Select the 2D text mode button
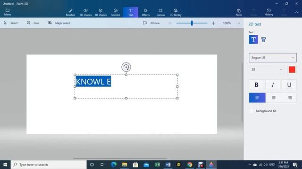 [253, 39]
